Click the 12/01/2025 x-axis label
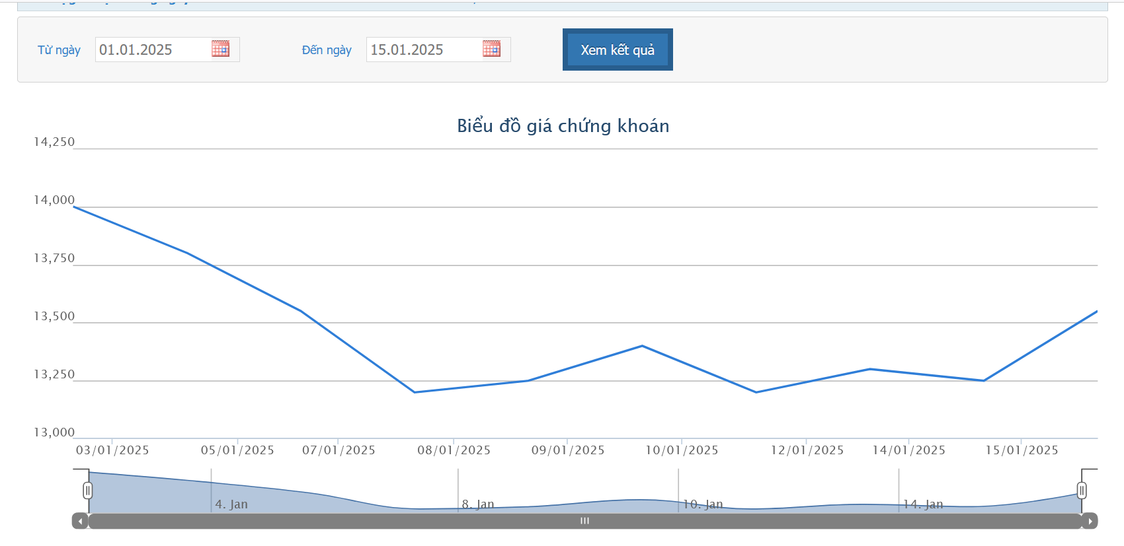This screenshot has width=1124, height=546. [x=807, y=450]
